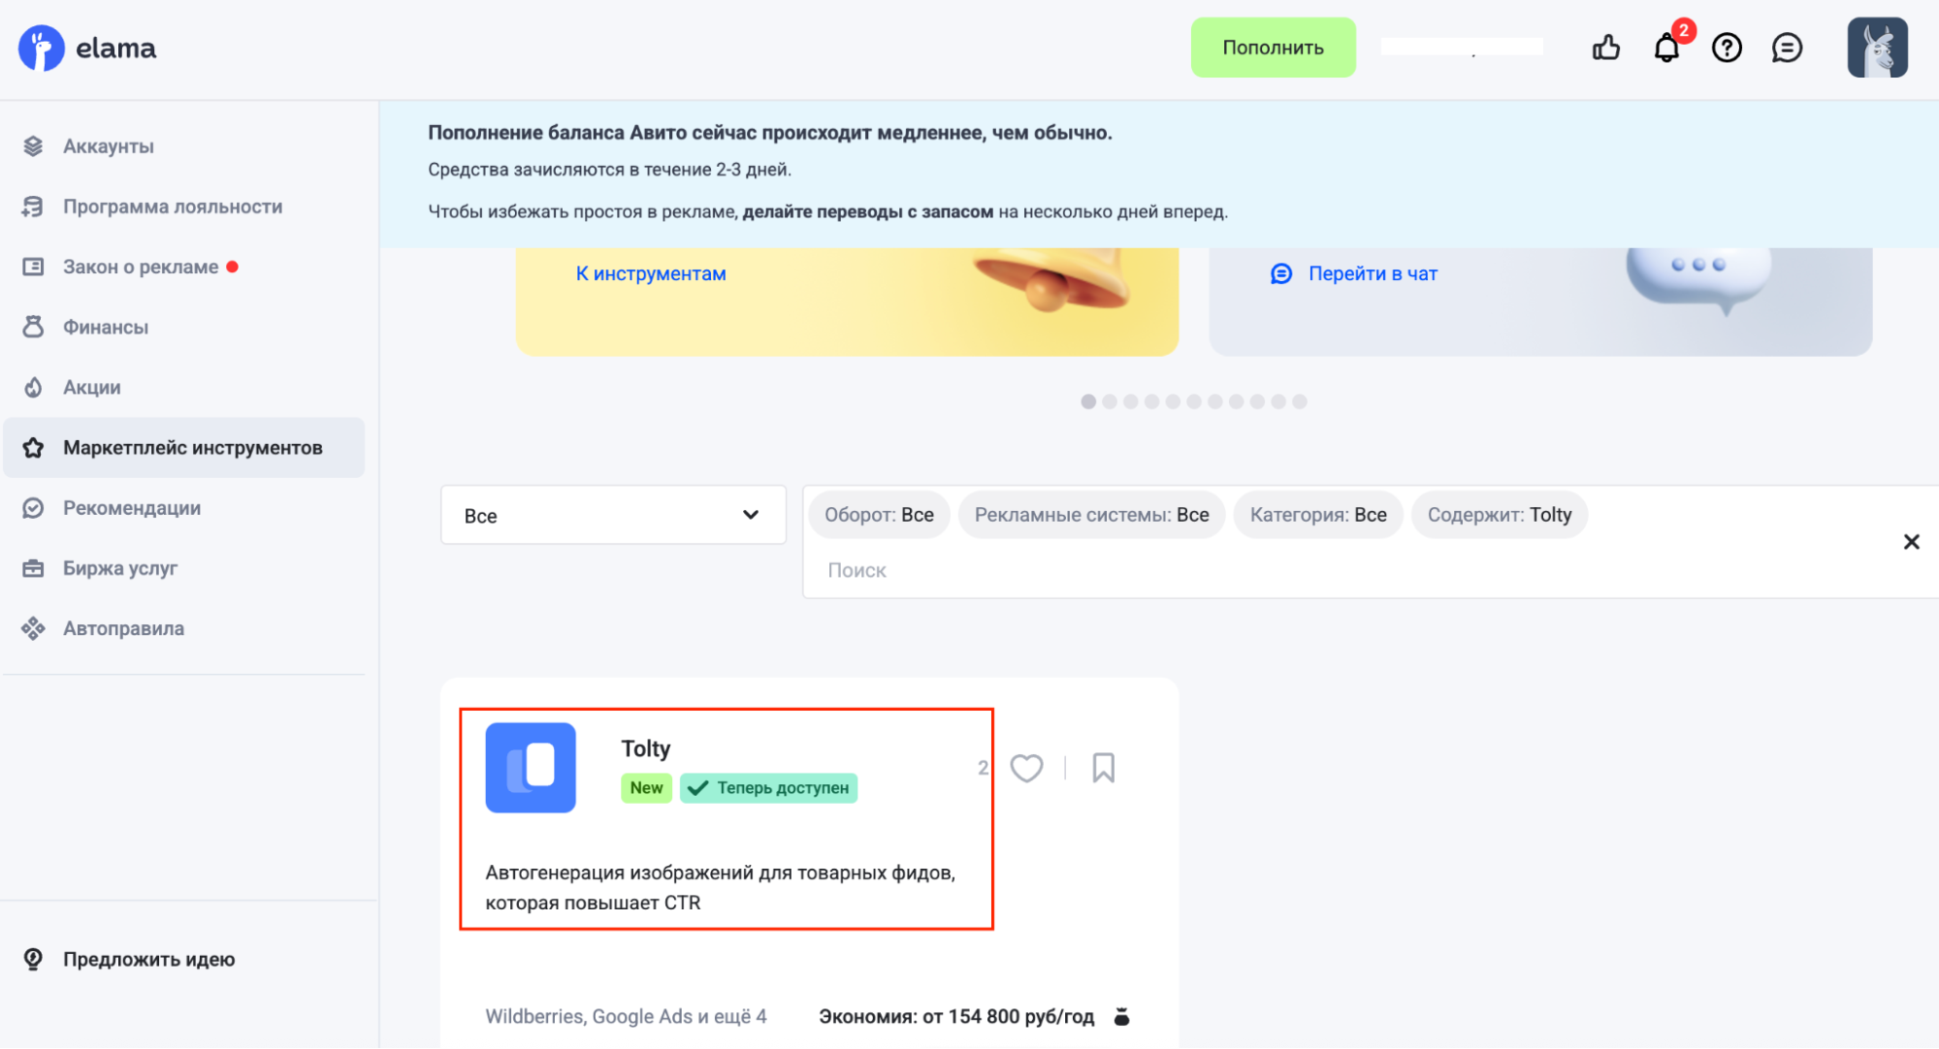Click the llama profile avatar
1939x1049 pixels.
pos(1877,48)
